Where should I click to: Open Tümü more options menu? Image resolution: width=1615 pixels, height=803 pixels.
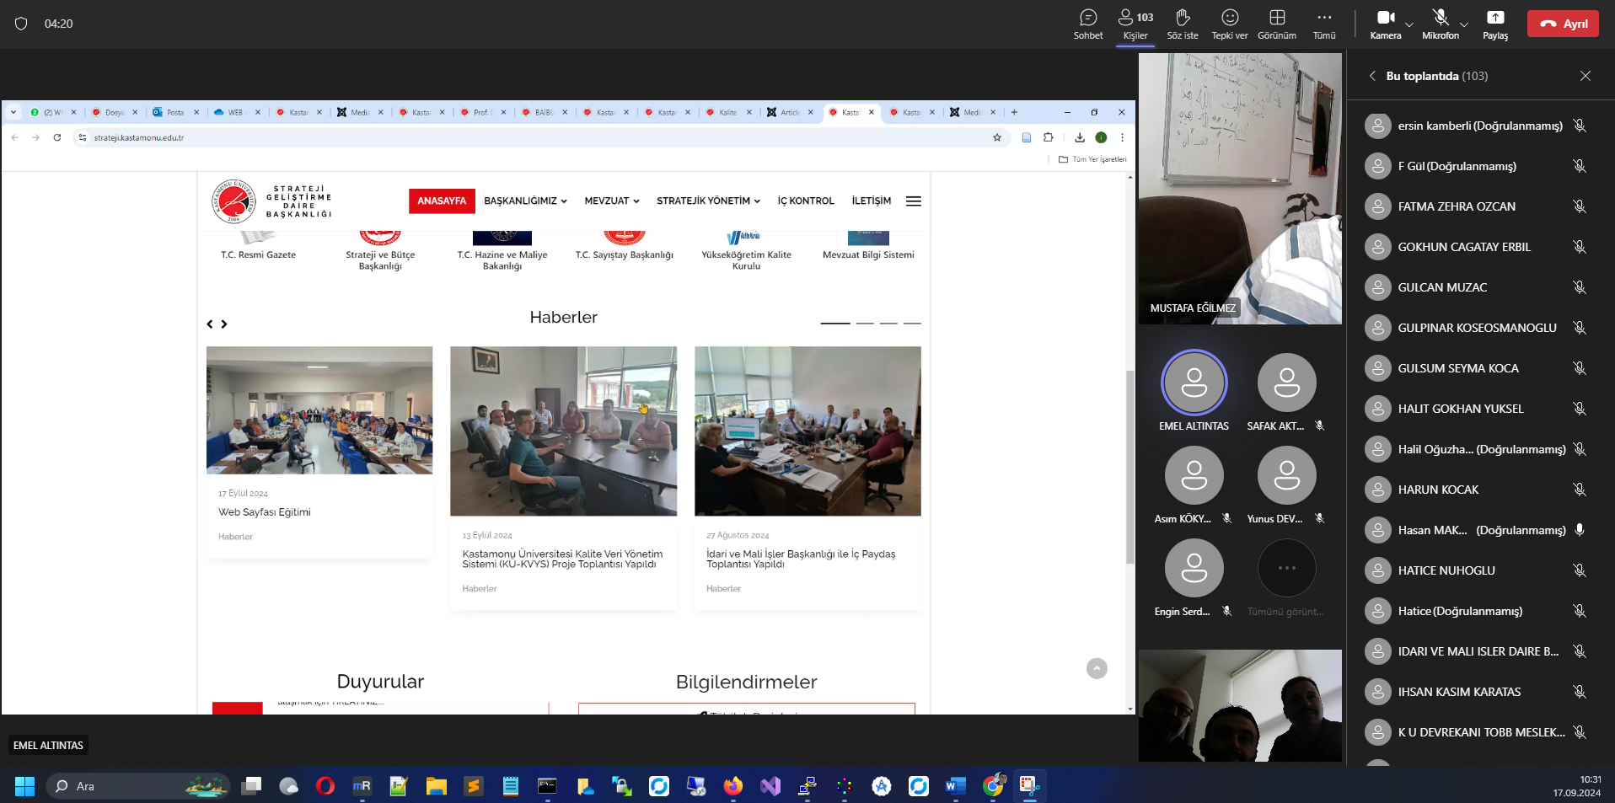tap(1323, 24)
